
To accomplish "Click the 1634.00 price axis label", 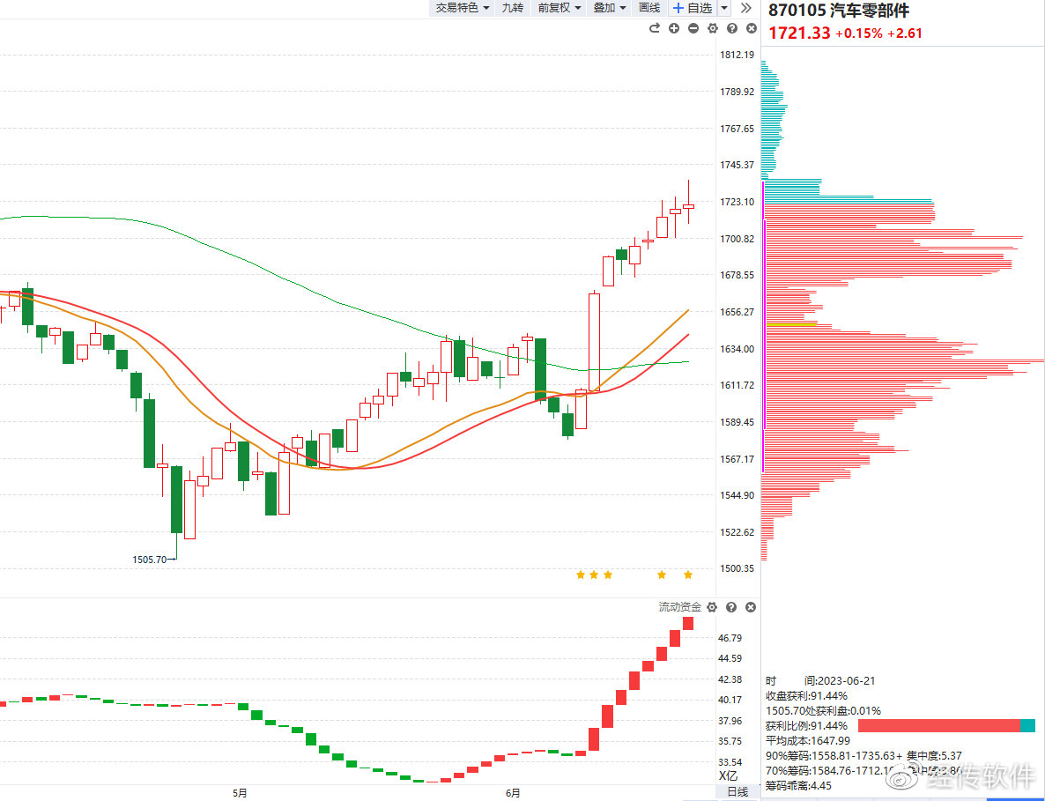I will point(737,349).
